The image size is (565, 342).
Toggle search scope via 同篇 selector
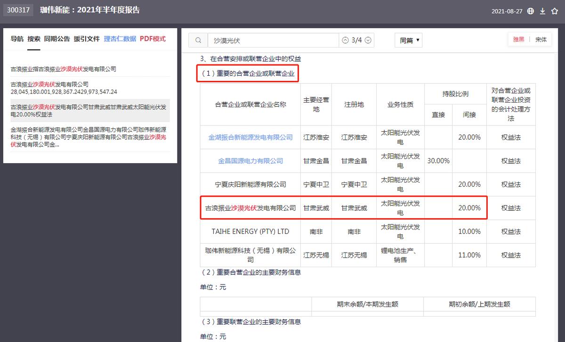(408, 40)
